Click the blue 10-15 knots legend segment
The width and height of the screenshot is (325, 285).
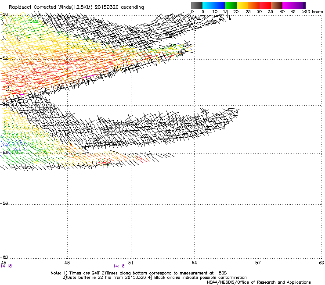tap(220, 5)
